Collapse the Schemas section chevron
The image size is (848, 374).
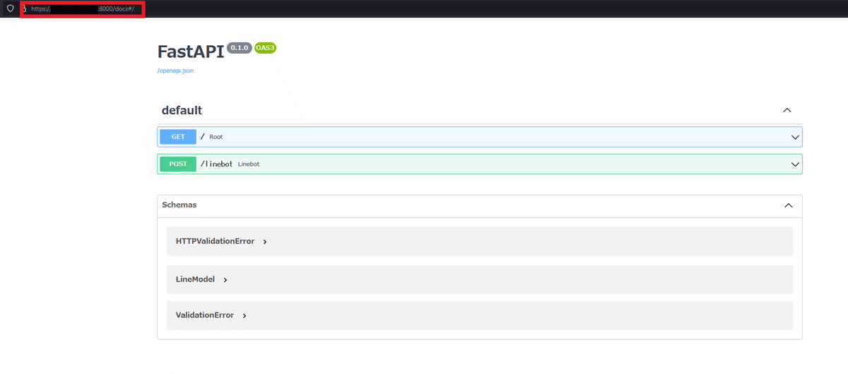(789, 205)
